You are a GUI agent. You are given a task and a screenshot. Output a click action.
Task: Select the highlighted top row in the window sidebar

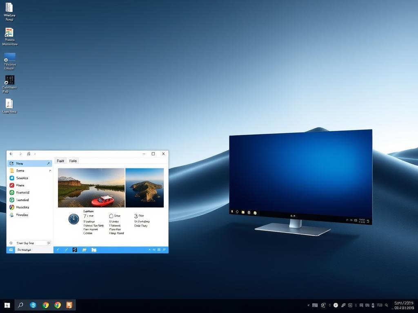coord(29,163)
